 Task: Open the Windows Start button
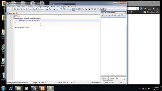[3, 88]
